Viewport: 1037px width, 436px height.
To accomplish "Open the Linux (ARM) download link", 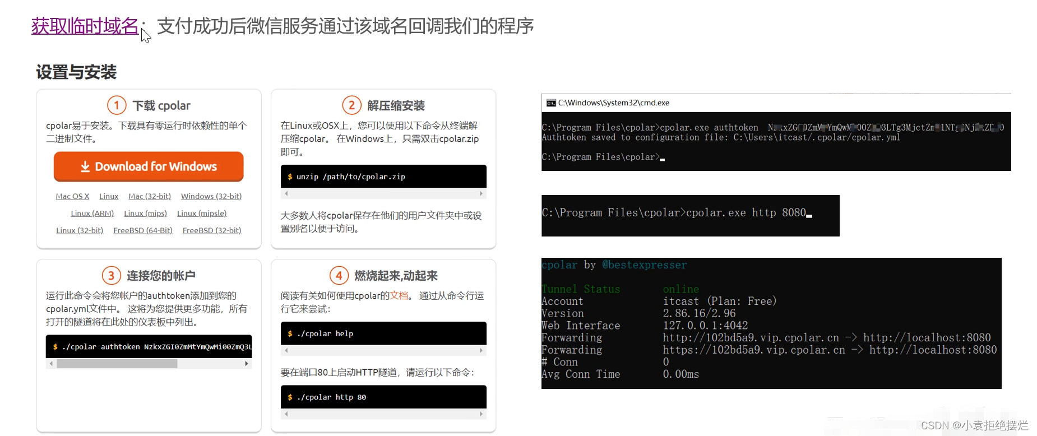I will pyautogui.click(x=92, y=214).
